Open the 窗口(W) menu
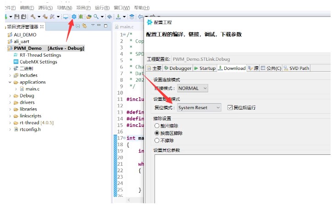Screen dimensions: 332x206 pos(122,8)
